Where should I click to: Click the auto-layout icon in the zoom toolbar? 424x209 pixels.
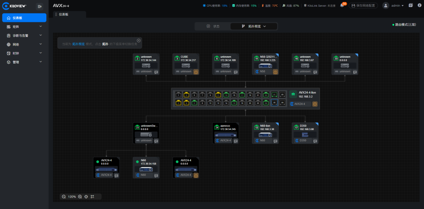point(93,197)
